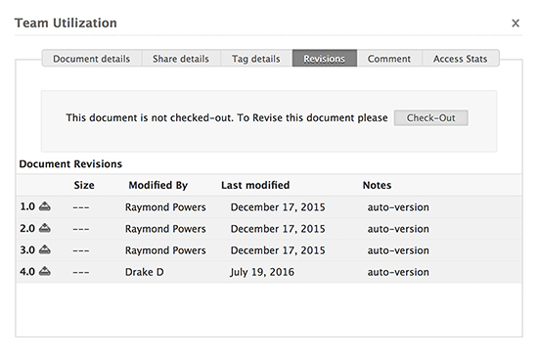Click the Modified By column header
538x357 pixels.
tap(158, 185)
